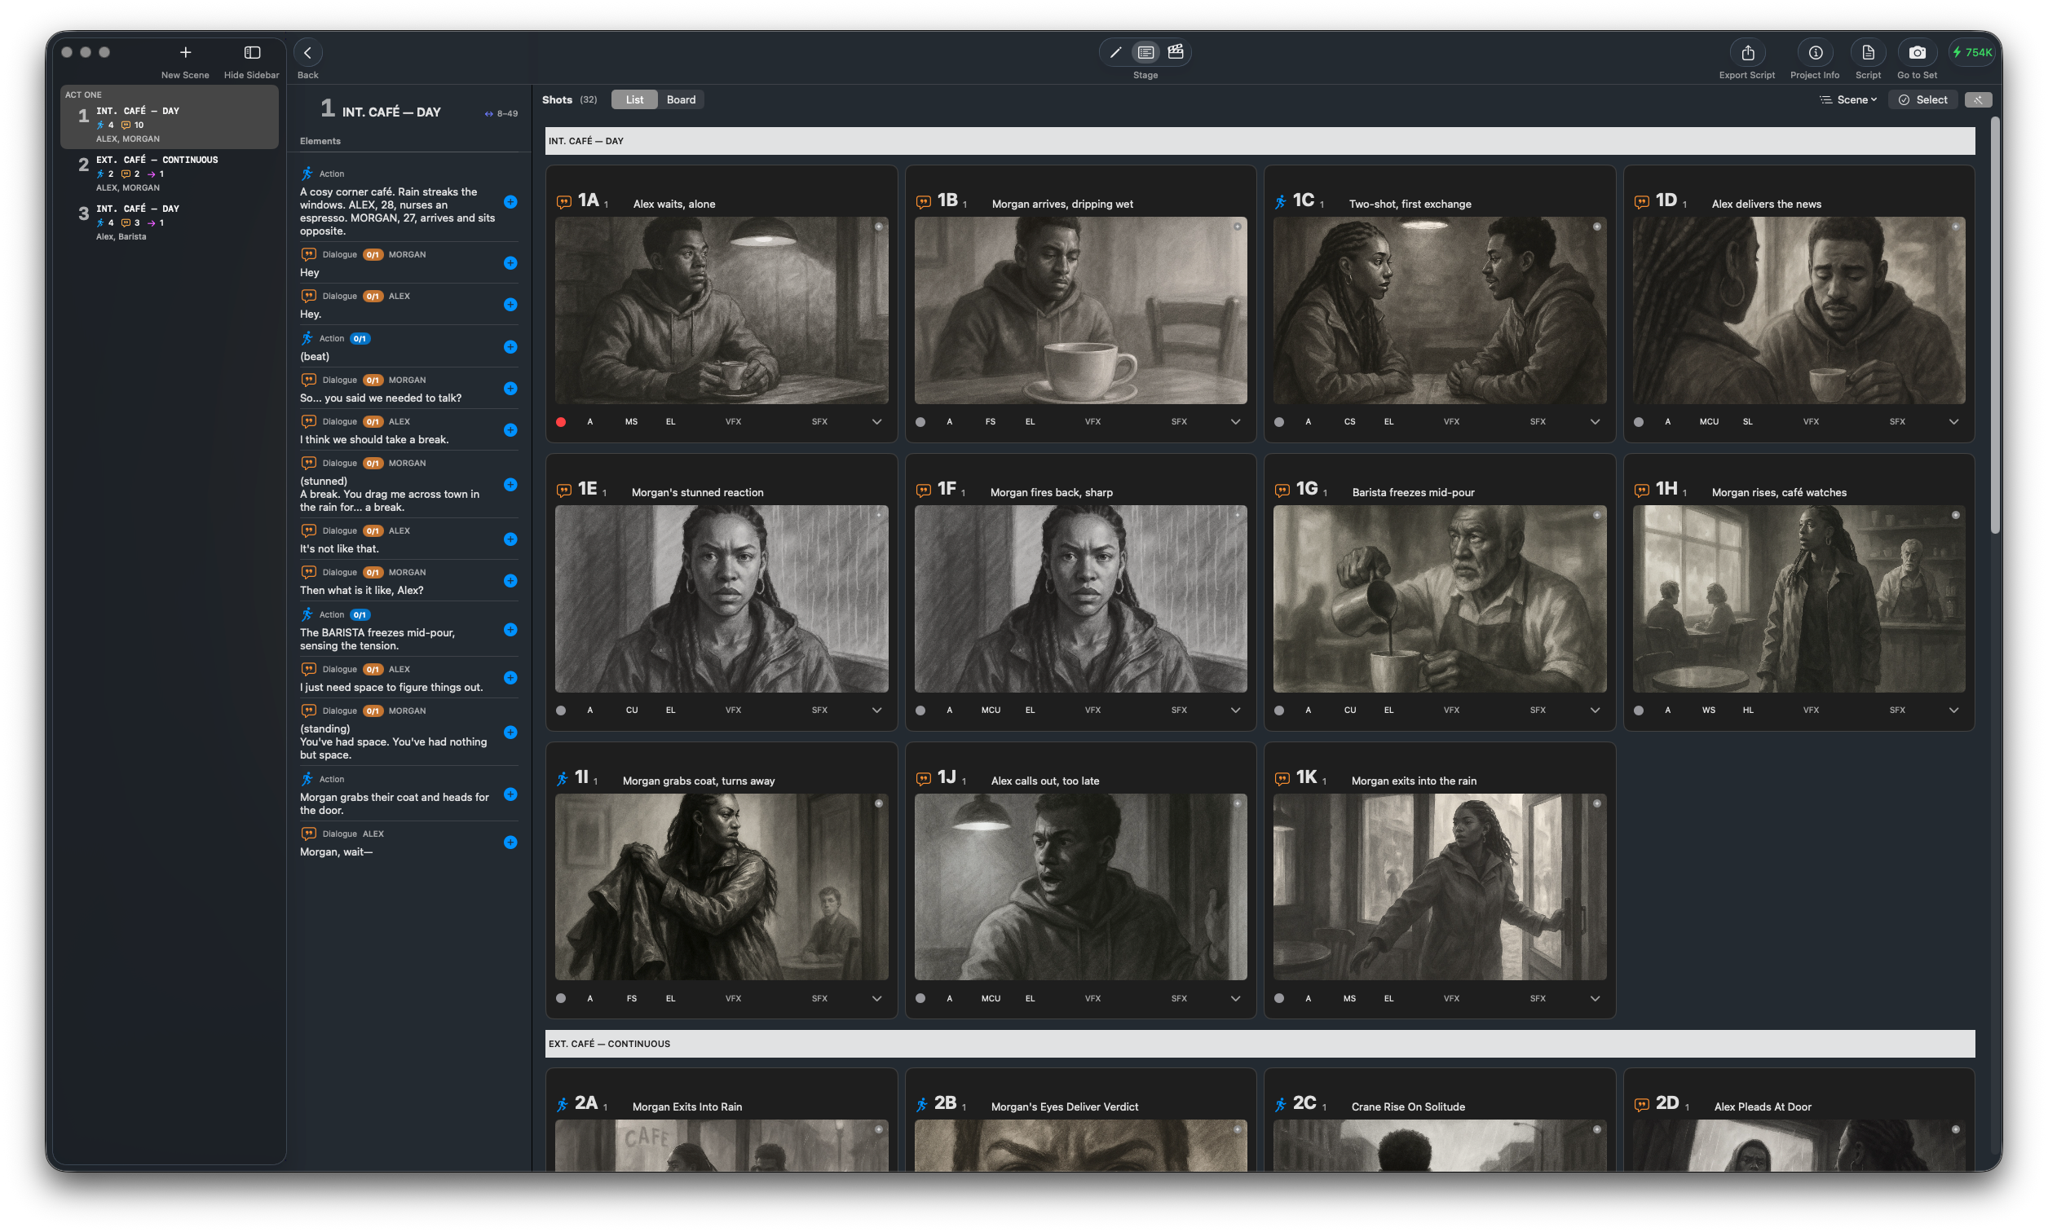Expand shot 1H details chevron
Viewport: 2048px width, 1232px height.
coord(1953,710)
